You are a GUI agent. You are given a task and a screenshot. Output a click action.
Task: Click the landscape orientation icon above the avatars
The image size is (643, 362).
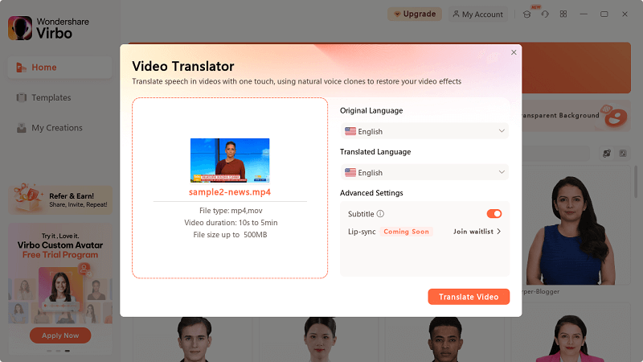pos(622,153)
